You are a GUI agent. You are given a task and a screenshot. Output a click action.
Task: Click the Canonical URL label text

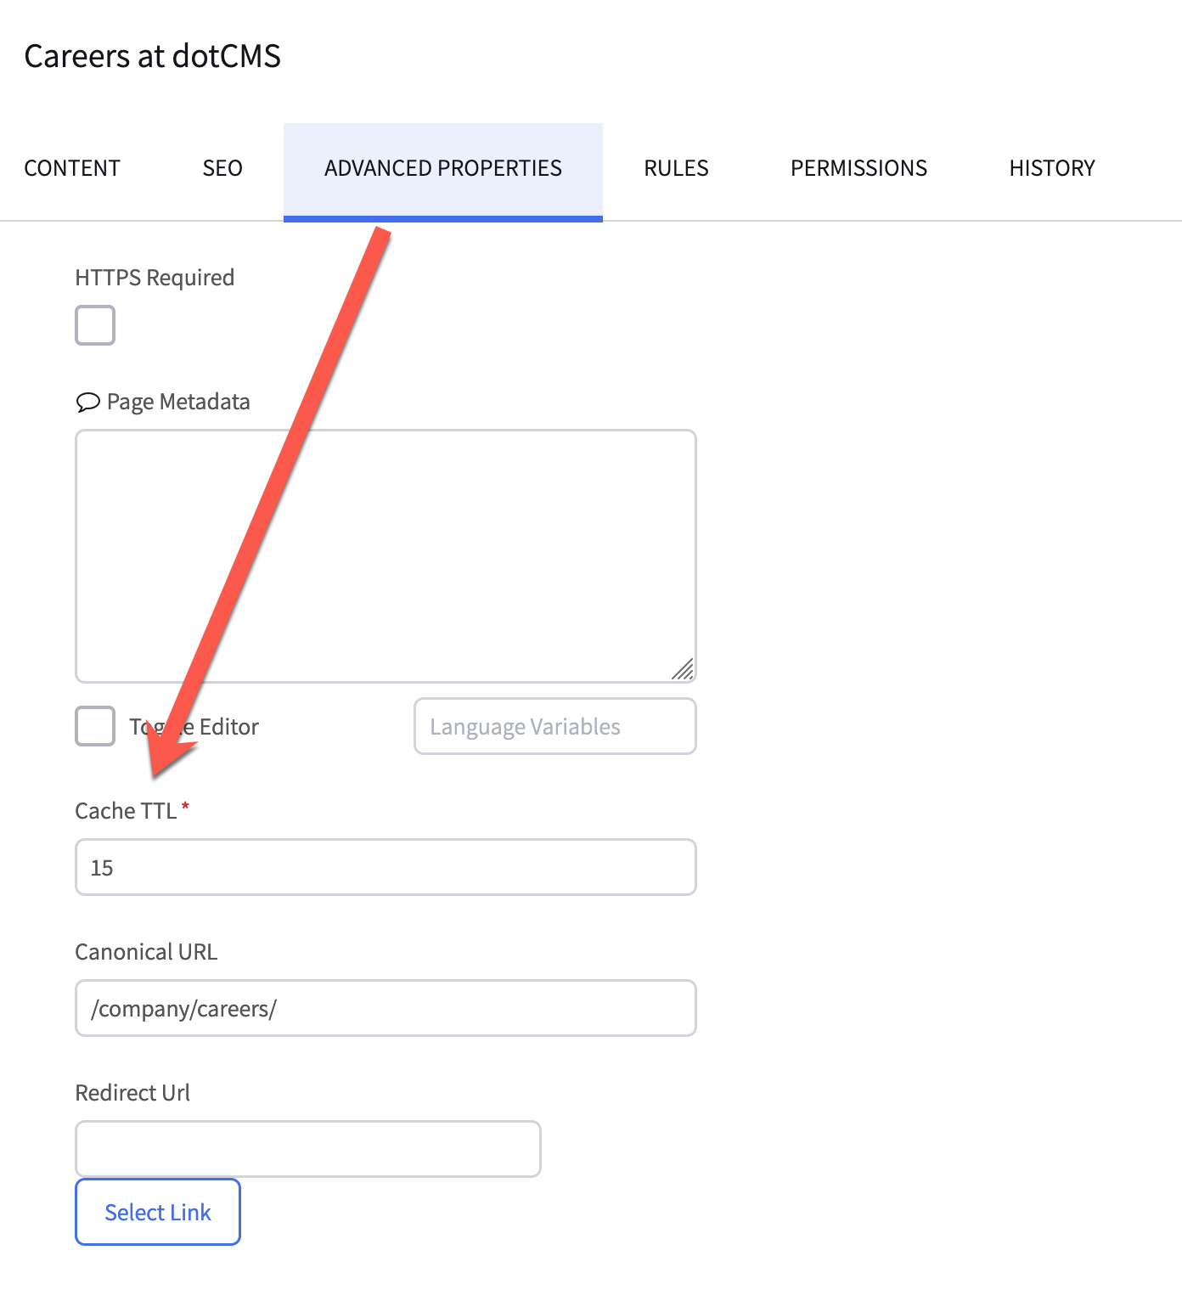pos(146,952)
